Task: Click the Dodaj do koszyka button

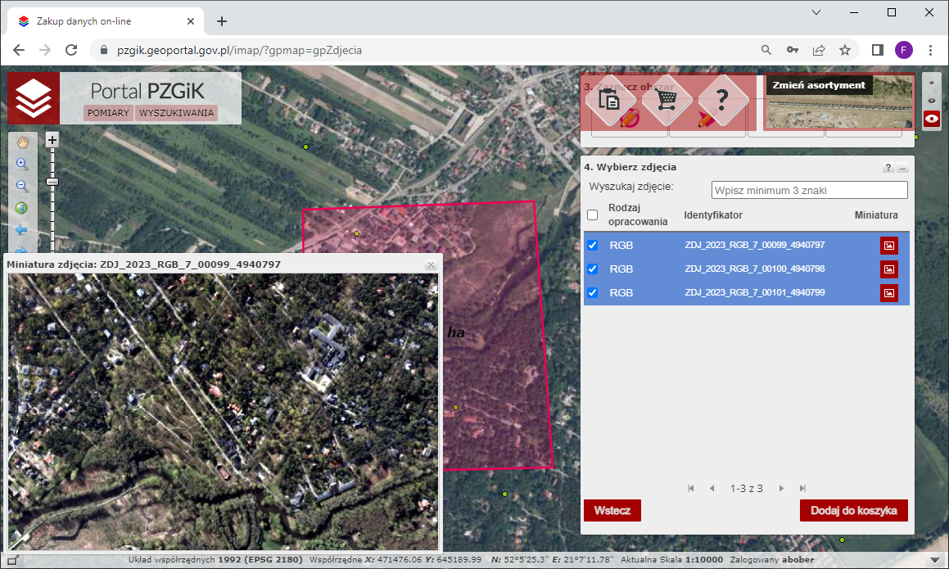Action: 853,510
